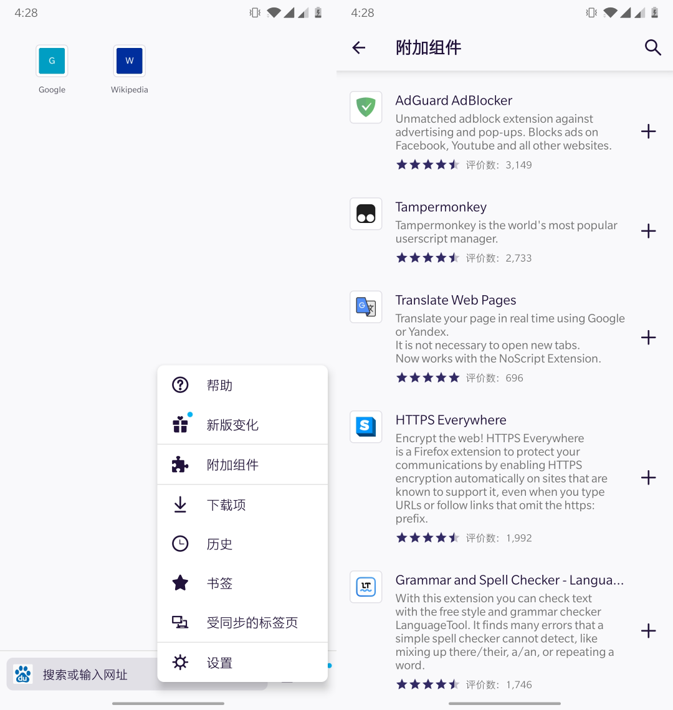The height and width of the screenshot is (710, 673).
Task: Tap the Baidu search engine icon
Action: (x=22, y=674)
